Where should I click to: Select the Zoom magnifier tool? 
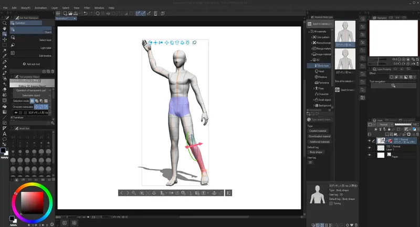[x=4, y=23]
